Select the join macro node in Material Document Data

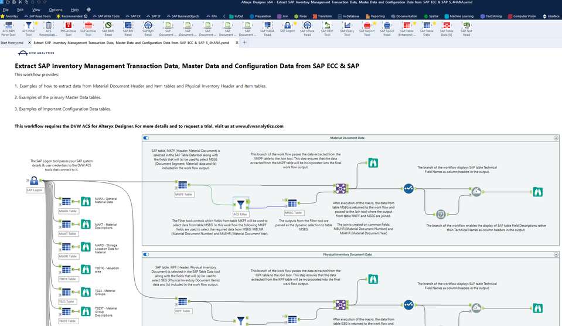[x=341, y=188]
